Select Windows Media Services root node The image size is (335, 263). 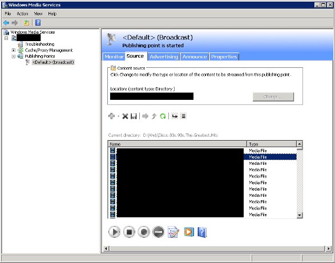pyautogui.click(x=33, y=32)
